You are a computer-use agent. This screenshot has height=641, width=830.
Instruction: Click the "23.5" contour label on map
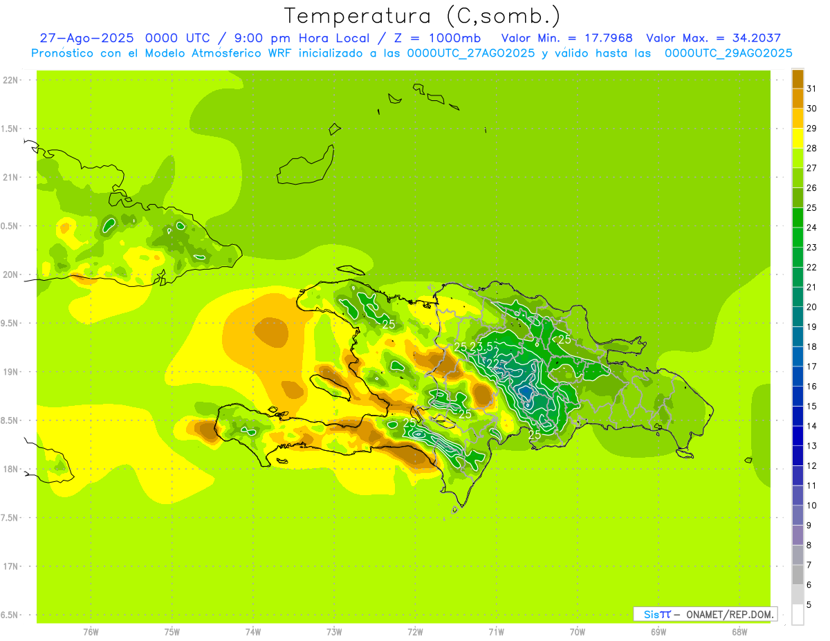(x=481, y=346)
